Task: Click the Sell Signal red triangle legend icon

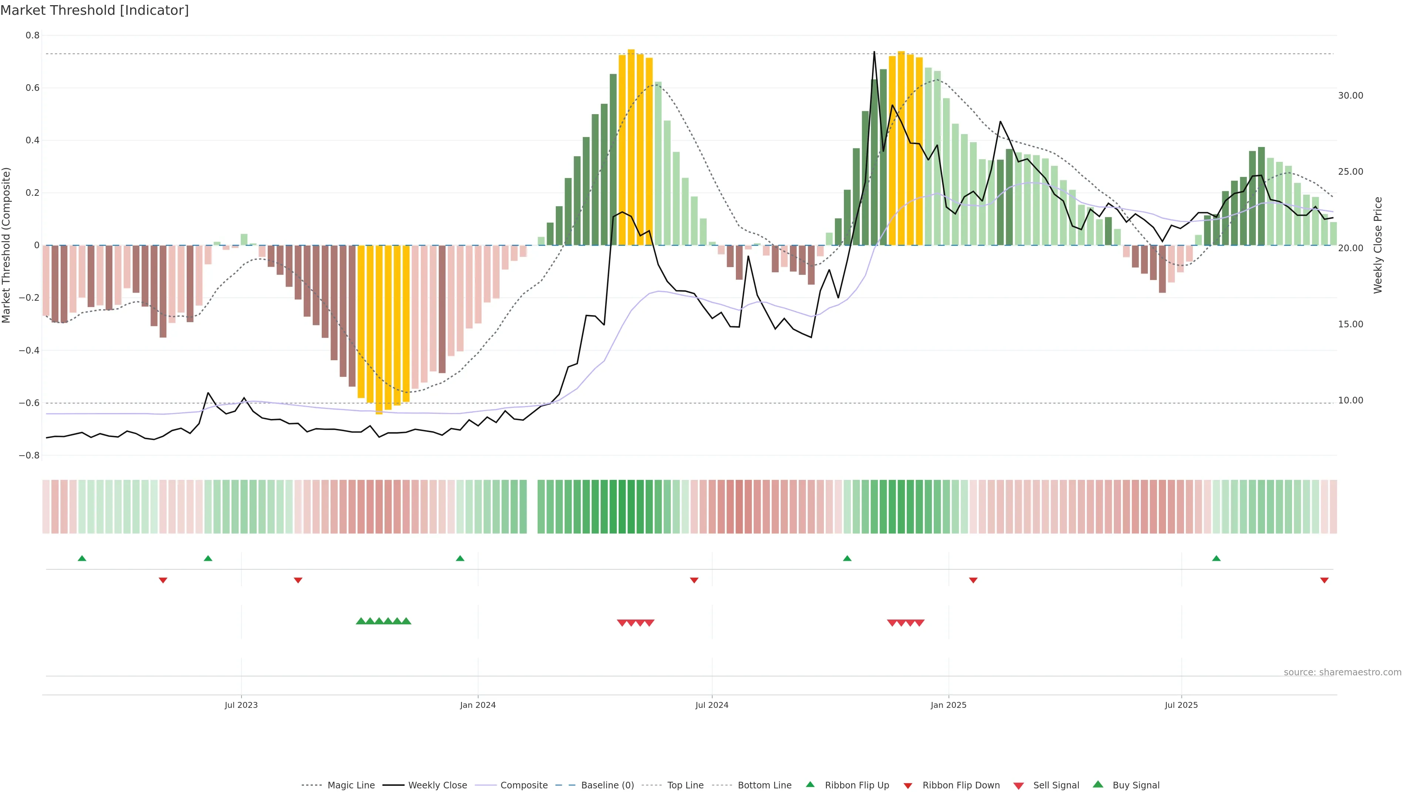Action: (1019, 786)
